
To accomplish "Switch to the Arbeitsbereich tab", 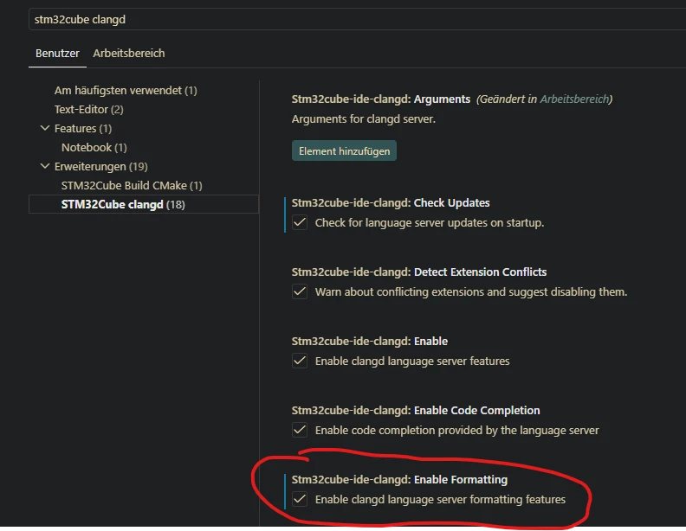I will (x=128, y=54).
